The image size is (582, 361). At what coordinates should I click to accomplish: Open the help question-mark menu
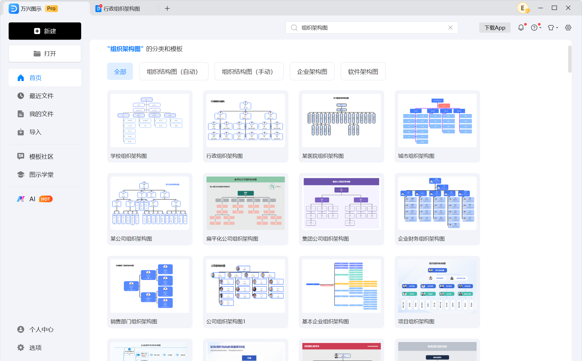click(536, 28)
